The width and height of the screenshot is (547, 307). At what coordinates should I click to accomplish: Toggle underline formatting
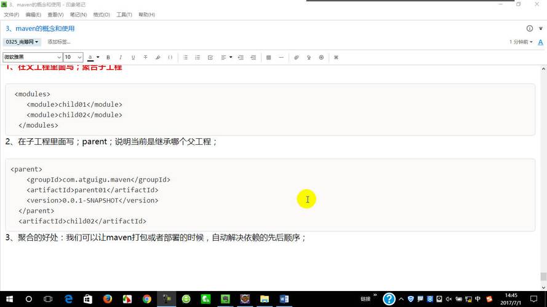click(x=133, y=58)
